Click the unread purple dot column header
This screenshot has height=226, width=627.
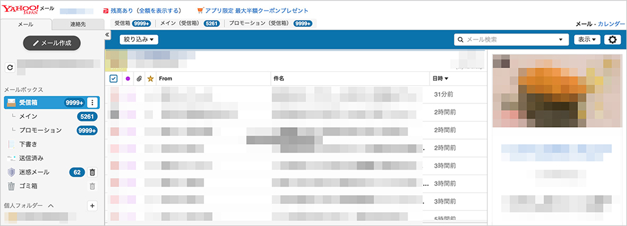tap(128, 79)
